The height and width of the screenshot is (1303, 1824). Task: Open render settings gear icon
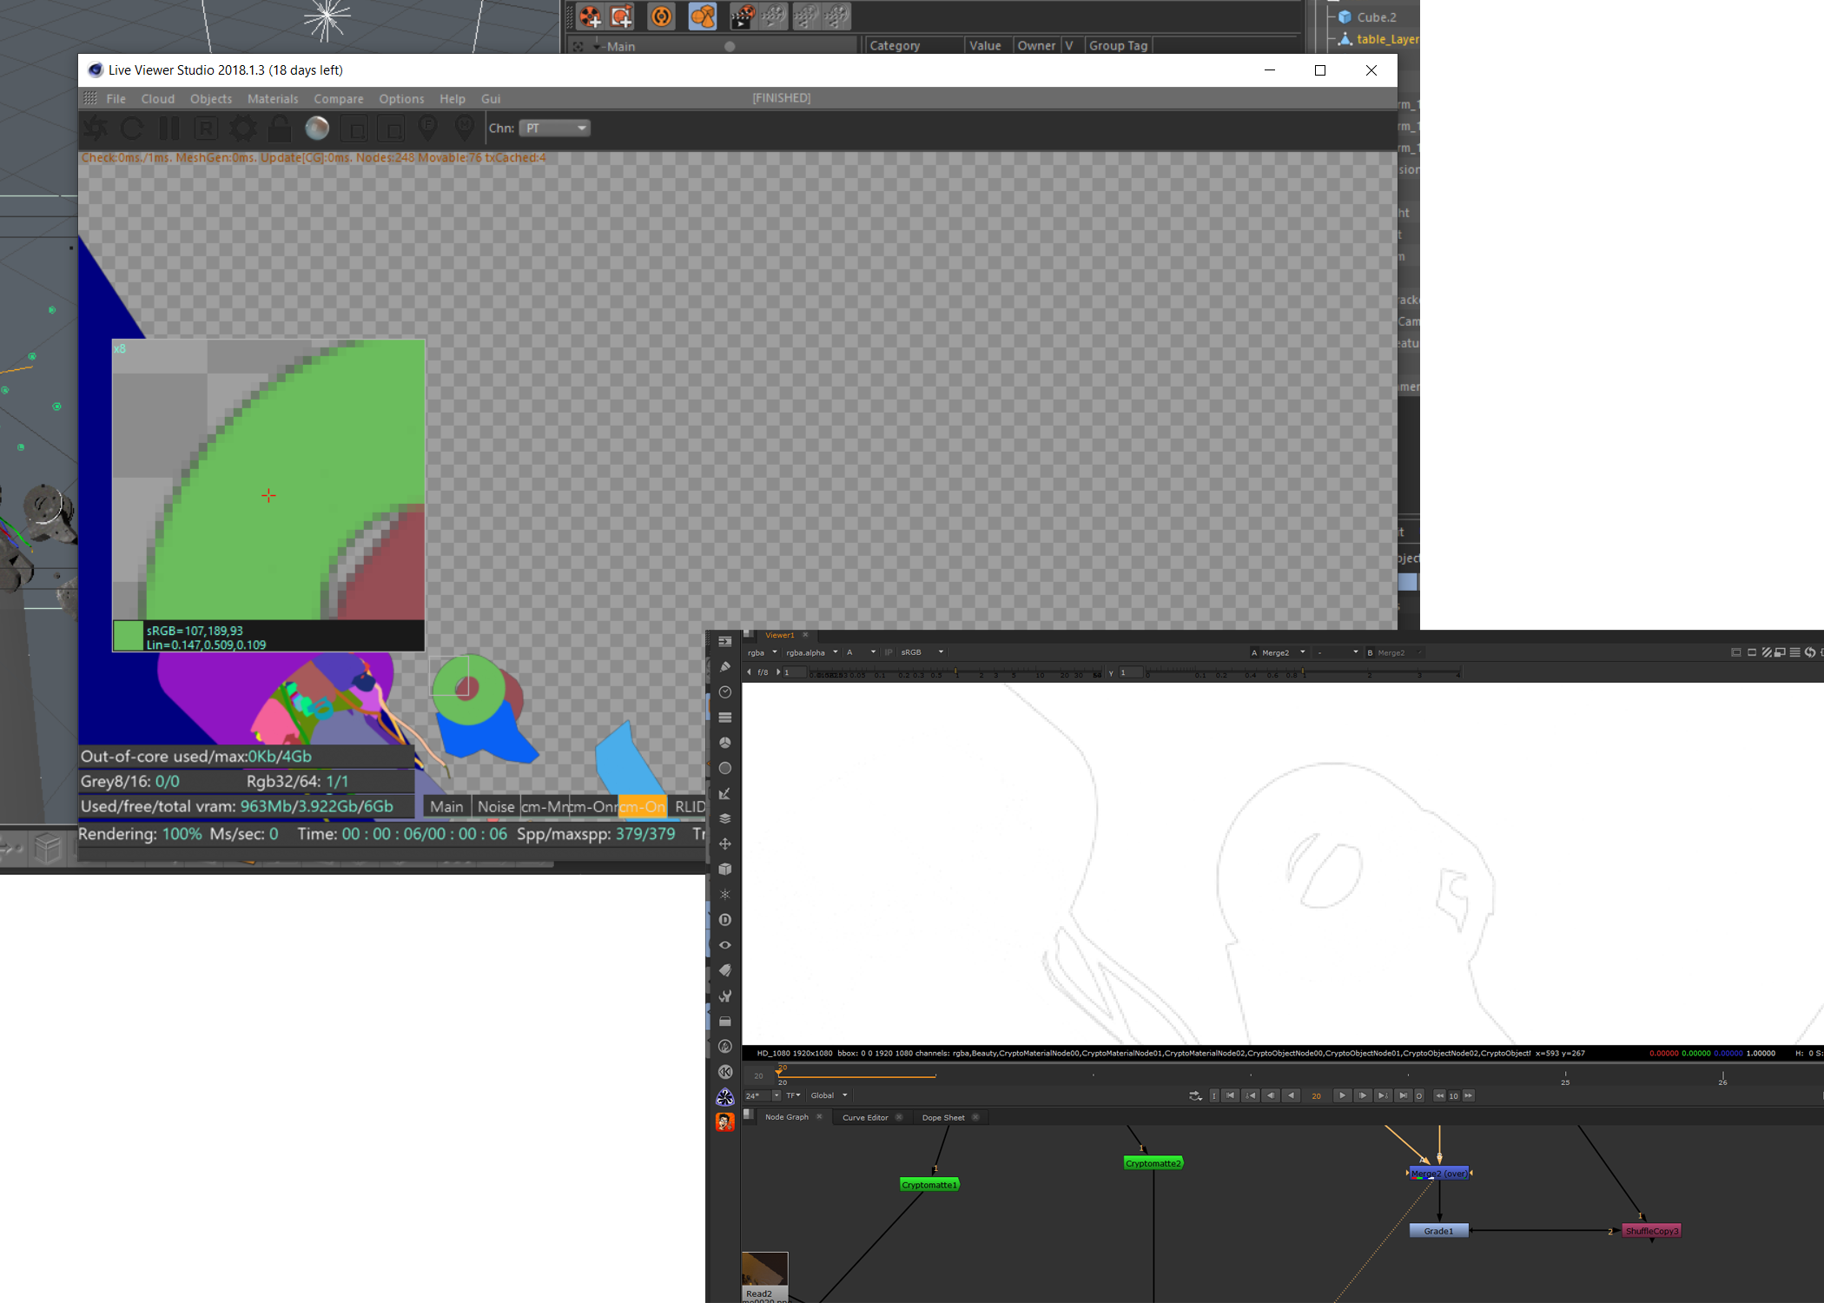point(242,129)
